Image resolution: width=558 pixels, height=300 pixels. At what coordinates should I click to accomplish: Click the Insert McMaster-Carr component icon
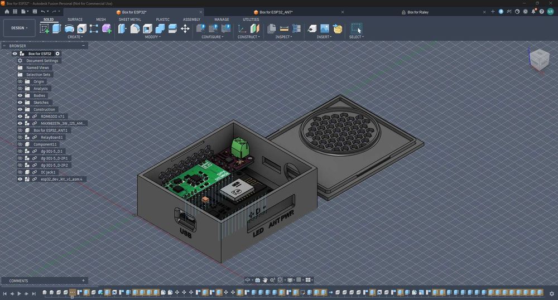tap(338, 28)
